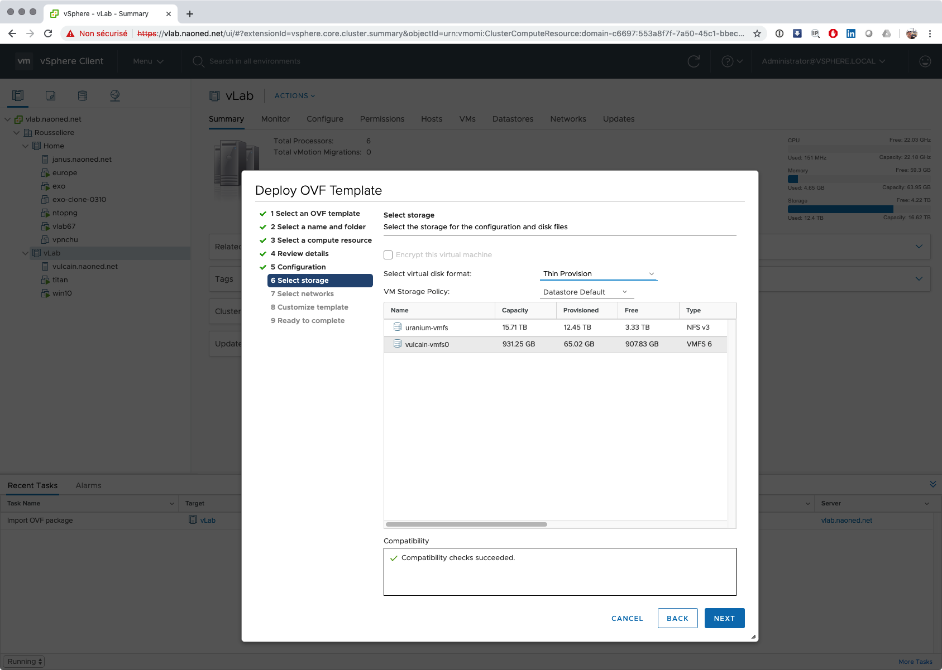942x670 pixels.
Task: Click the BACK button
Action: (x=677, y=618)
